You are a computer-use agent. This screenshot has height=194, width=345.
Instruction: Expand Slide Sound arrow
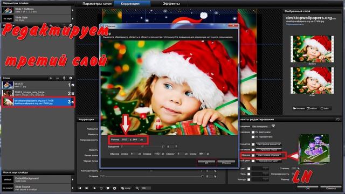pos(73,188)
